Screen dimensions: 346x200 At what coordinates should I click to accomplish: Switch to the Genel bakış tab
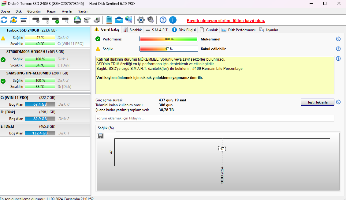coord(107,29)
